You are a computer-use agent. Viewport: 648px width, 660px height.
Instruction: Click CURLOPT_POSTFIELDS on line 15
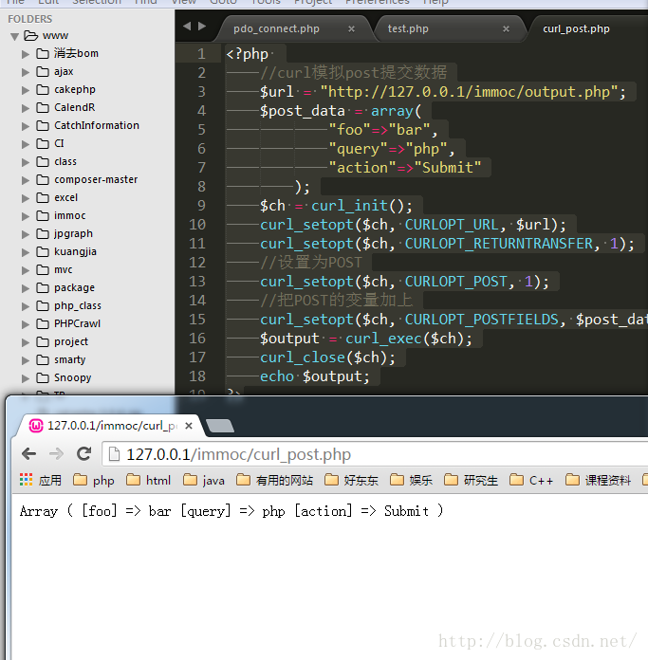pos(481,320)
